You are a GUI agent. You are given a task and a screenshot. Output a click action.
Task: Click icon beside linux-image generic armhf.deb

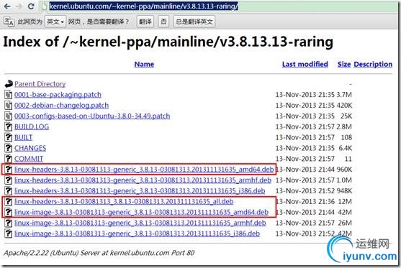(9, 223)
